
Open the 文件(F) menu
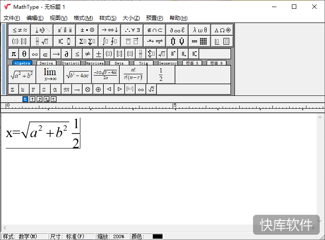pyautogui.click(x=12, y=18)
